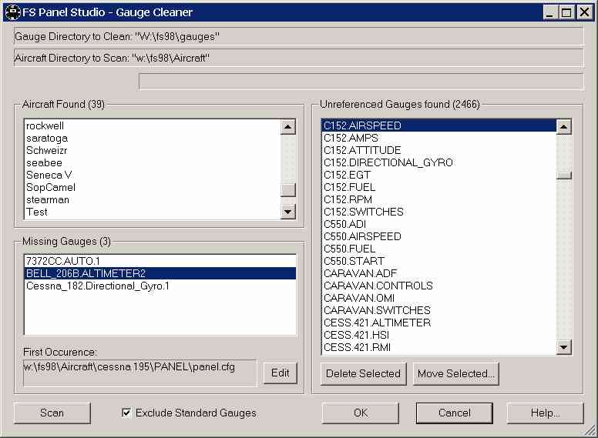This screenshot has width=598, height=438.
Task: Click Aircraft Found scrollbar thumb
Action: 288,190
